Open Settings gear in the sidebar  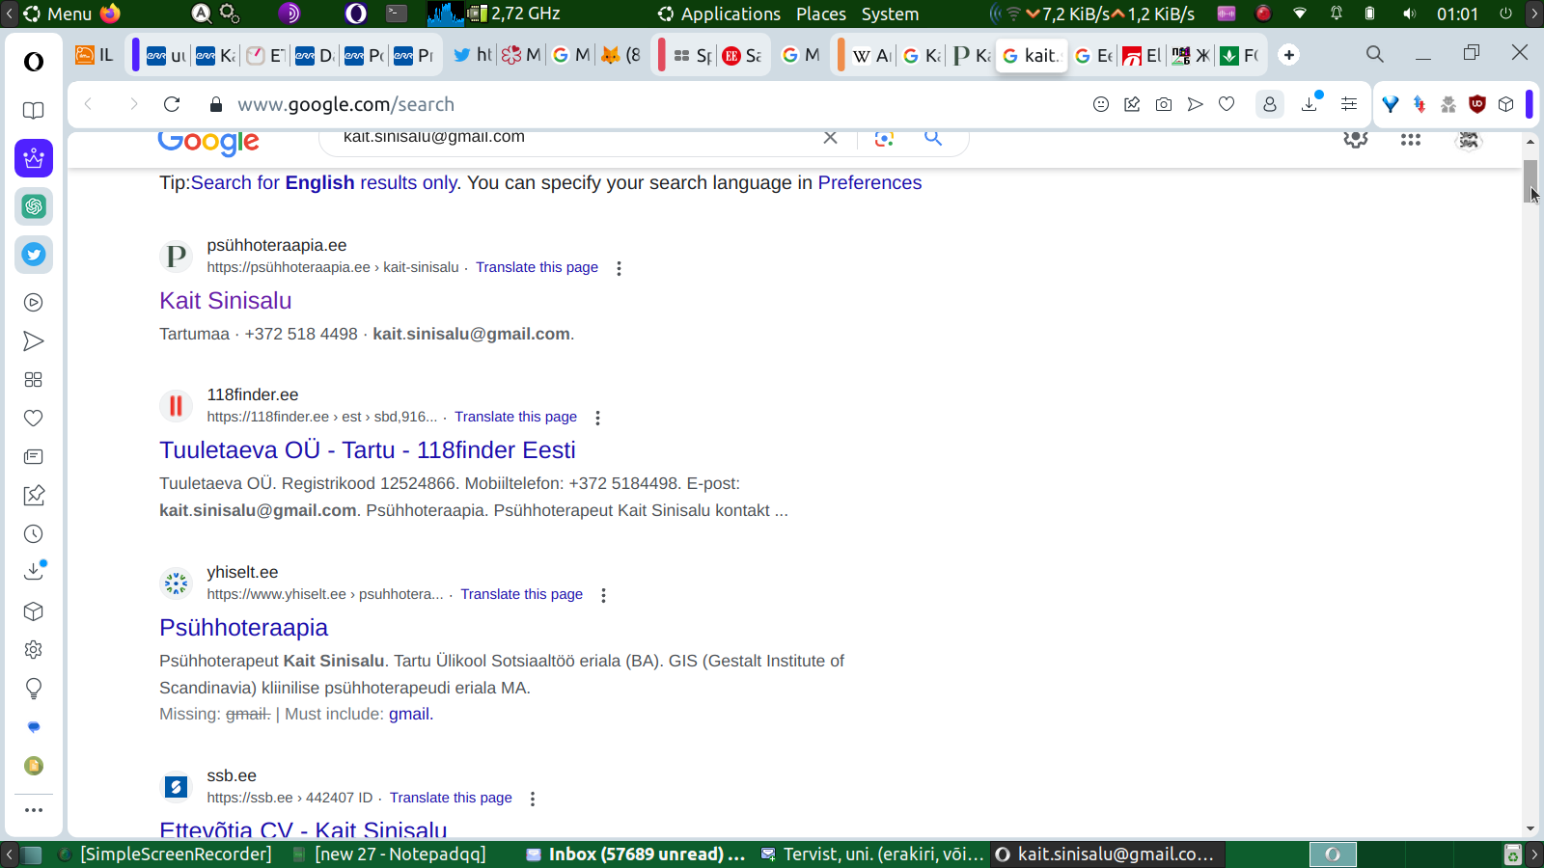click(x=34, y=650)
